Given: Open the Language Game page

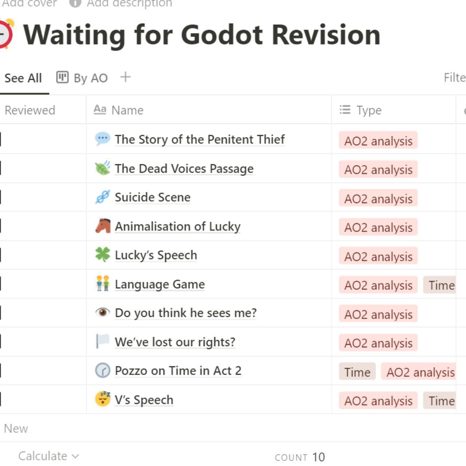Looking at the screenshot, I should (160, 284).
